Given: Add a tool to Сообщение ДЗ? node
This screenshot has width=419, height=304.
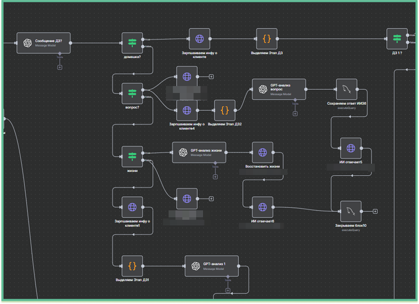Looking at the screenshot, I should [x=60, y=67].
